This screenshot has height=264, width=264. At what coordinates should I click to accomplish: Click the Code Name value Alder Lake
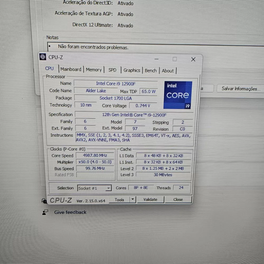point(96,91)
